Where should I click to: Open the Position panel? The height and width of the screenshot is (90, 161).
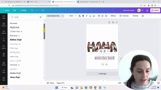click(136, 16)
